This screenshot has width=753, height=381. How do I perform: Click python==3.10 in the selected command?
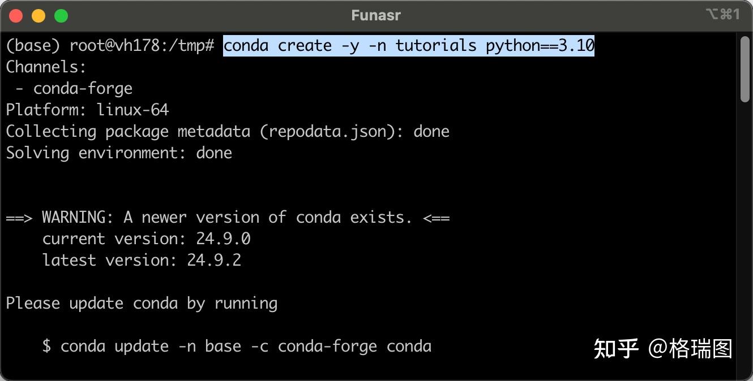540,45
